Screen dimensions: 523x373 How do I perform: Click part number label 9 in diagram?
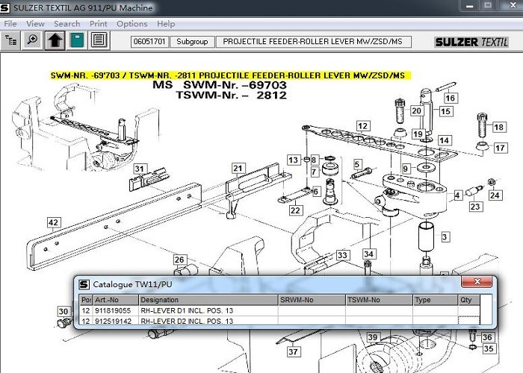406,168
